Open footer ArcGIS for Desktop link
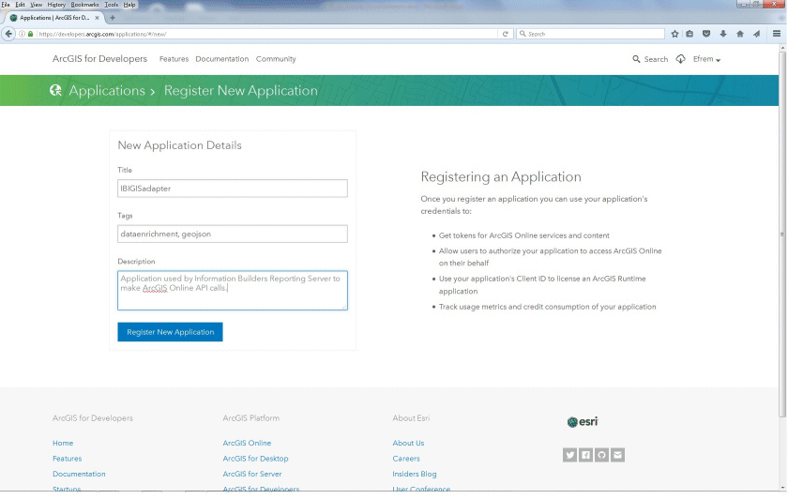This screenshot has height=499, width=788. point(255,459)
